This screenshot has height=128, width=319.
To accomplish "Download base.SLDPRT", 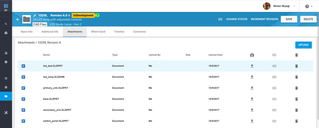I will pyautogui.click(x=252, y=99).
